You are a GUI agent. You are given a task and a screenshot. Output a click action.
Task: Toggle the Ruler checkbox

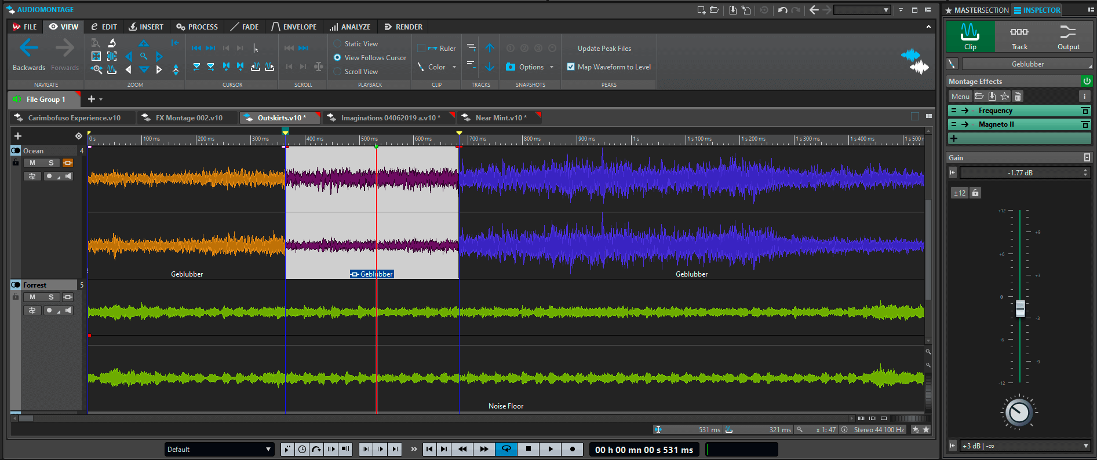click(421, 49)
